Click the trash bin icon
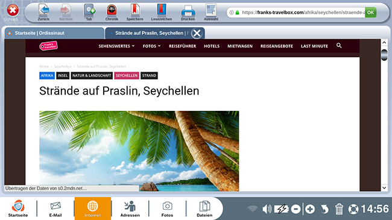392x220 pixels. 339,209
